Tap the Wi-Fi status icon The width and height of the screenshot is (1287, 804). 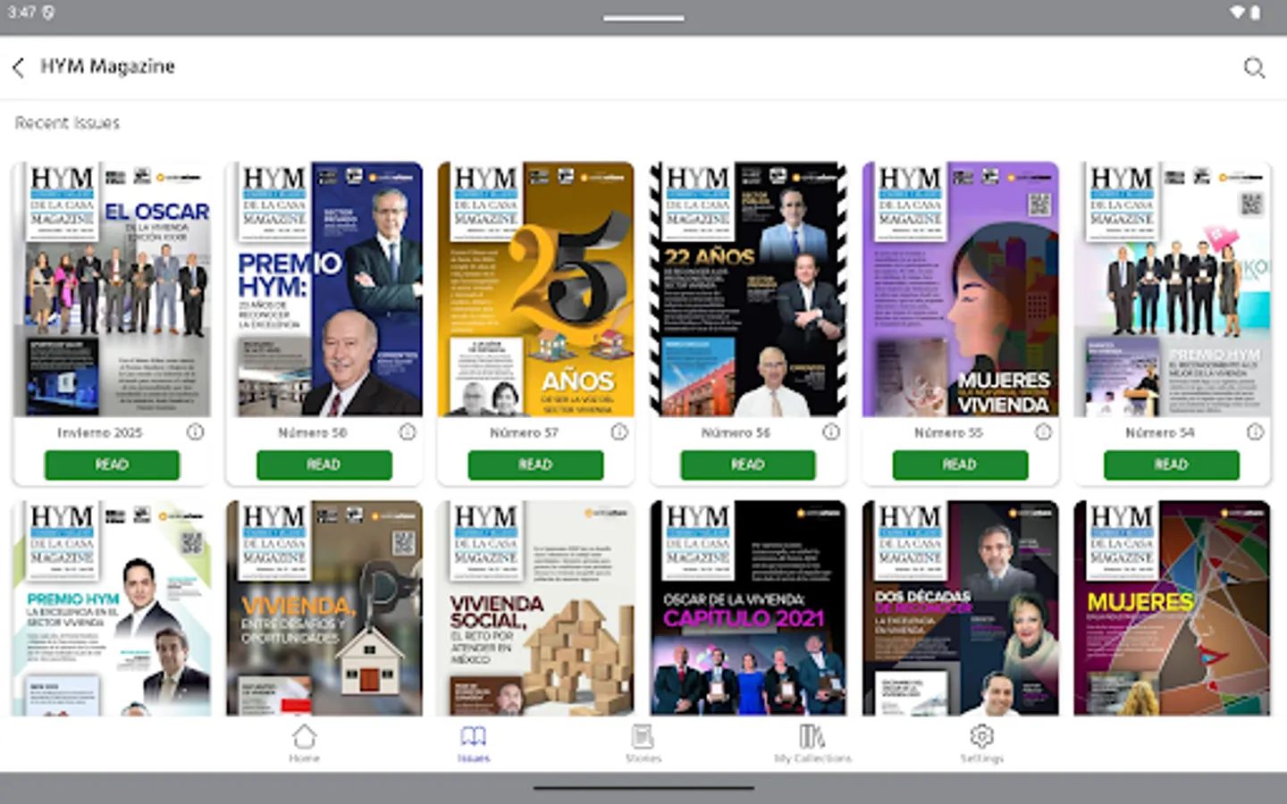[x=1237, y=13]
